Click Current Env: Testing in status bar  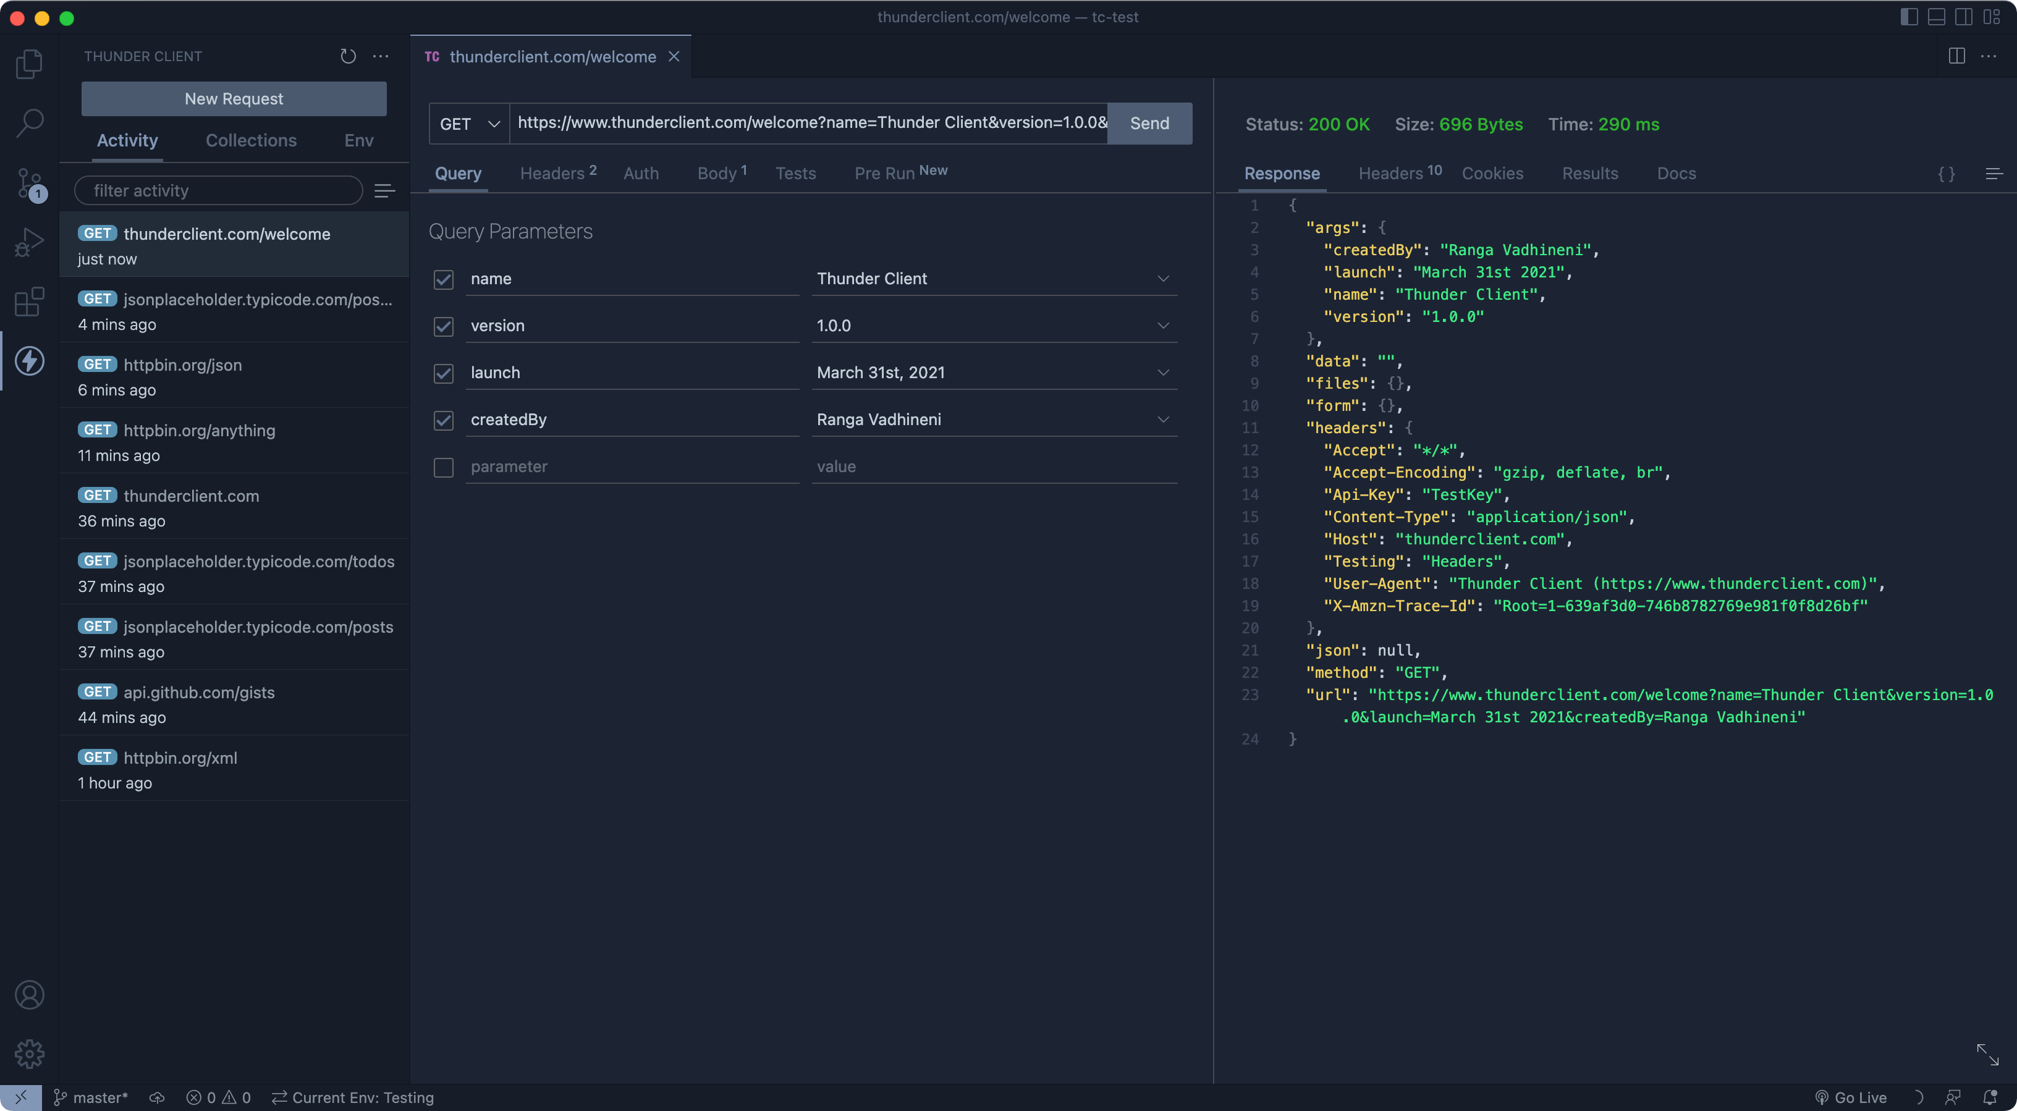353,1097
